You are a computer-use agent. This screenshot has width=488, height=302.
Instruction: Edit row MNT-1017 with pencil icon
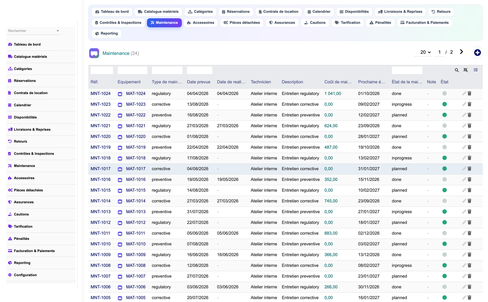click(464, 169)
